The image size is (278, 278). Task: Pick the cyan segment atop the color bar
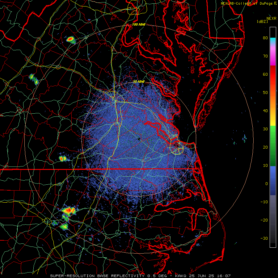273,41
